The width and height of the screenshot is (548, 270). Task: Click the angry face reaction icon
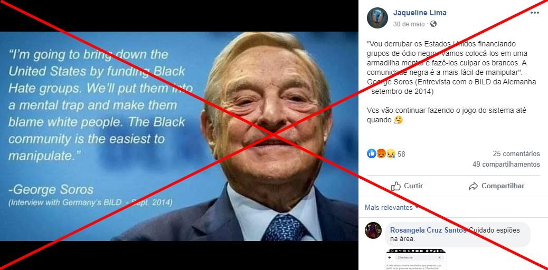381,153
